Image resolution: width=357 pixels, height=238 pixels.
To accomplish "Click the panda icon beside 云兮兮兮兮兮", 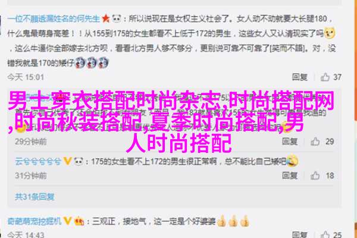I will point(79,161).
